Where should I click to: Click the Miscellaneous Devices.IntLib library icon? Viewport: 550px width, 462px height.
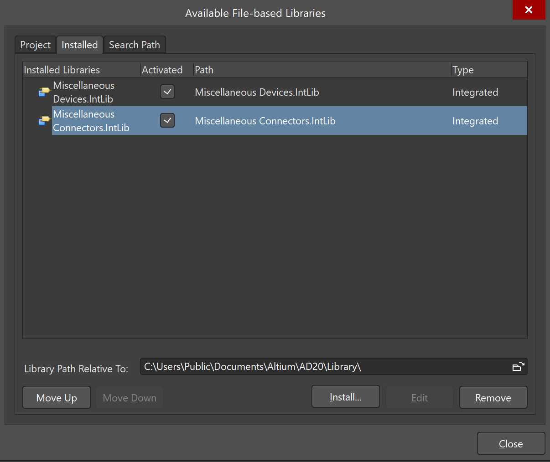[44, 92]
